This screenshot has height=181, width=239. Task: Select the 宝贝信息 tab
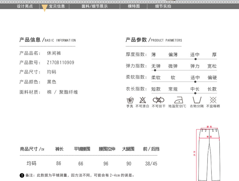tap(57, 6)
